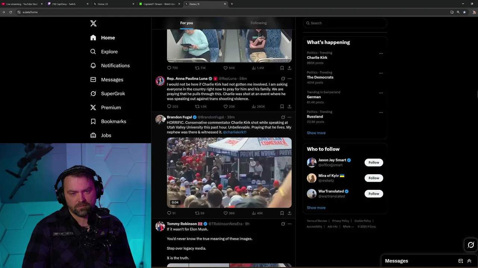478x268 pixels.
Task: Click the Search input field
Action: tap(345, 23)
